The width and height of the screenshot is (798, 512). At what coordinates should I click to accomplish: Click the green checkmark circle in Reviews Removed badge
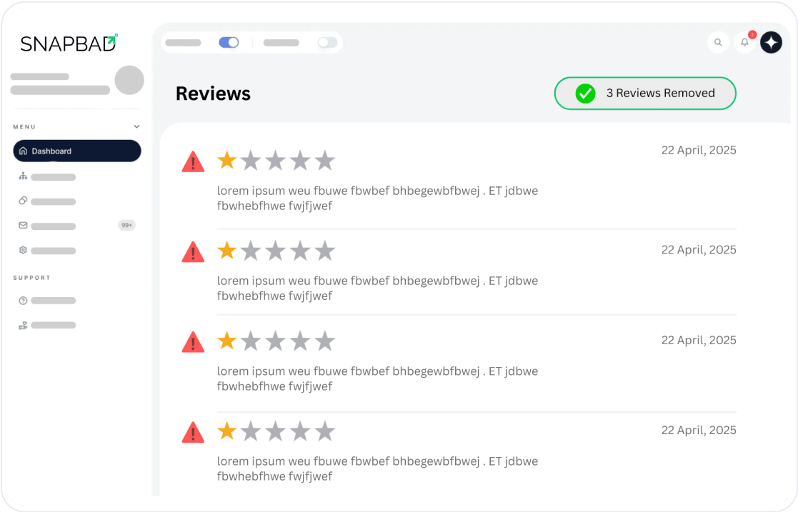coord(584,93)
